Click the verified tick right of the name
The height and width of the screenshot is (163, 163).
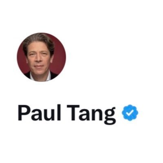130,113
